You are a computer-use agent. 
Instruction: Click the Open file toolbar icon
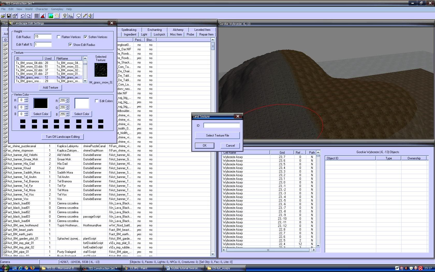click(3, 16)
